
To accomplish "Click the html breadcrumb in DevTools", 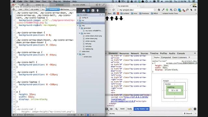I will click(x=122, y=109).
